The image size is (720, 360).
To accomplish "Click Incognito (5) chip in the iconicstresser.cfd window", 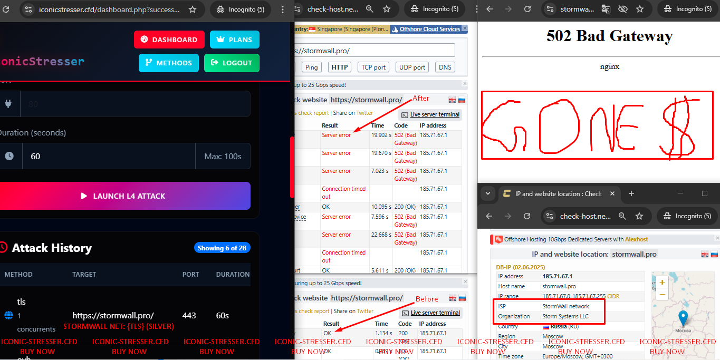I will tap(240, 9).
